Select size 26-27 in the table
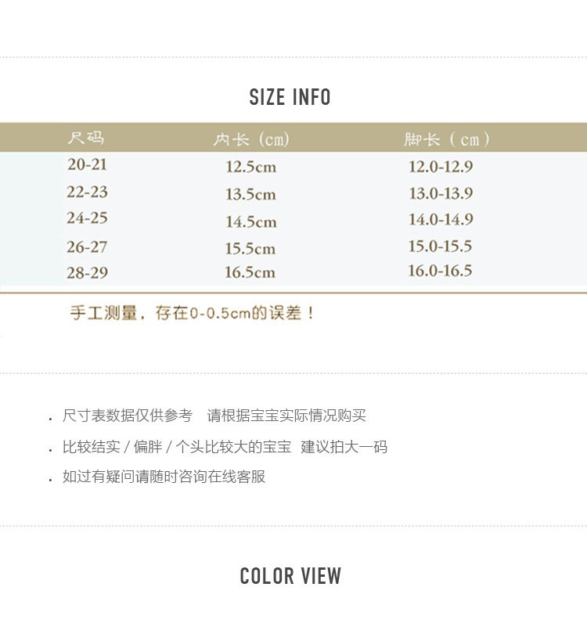The height and width of the screenshot is (623, 587). pyautogui.click(x=87, y=247)
